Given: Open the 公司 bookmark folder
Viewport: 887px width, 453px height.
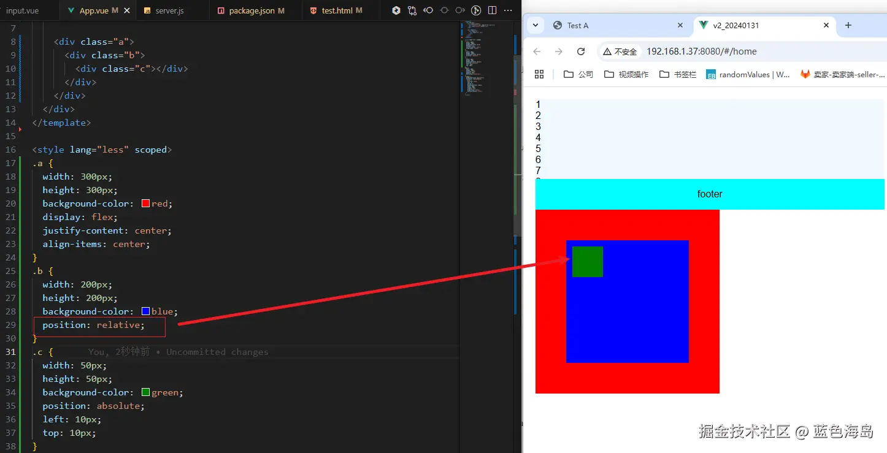Looking at the screenshot, I should pyautogui.click(x=578, y=74).
